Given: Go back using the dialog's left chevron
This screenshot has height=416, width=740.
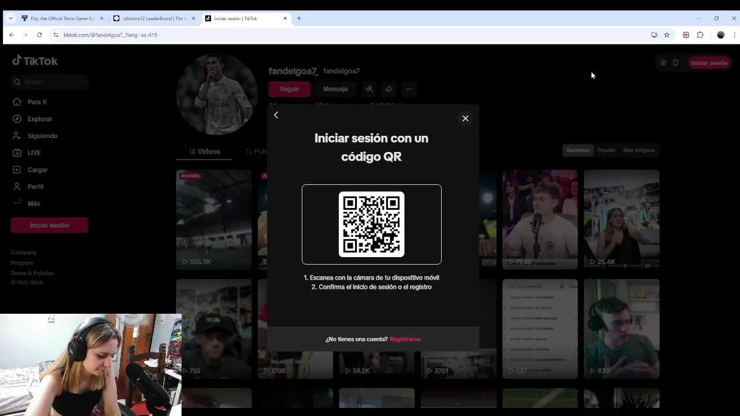Looking at the screenshot, I should [276, 115].
